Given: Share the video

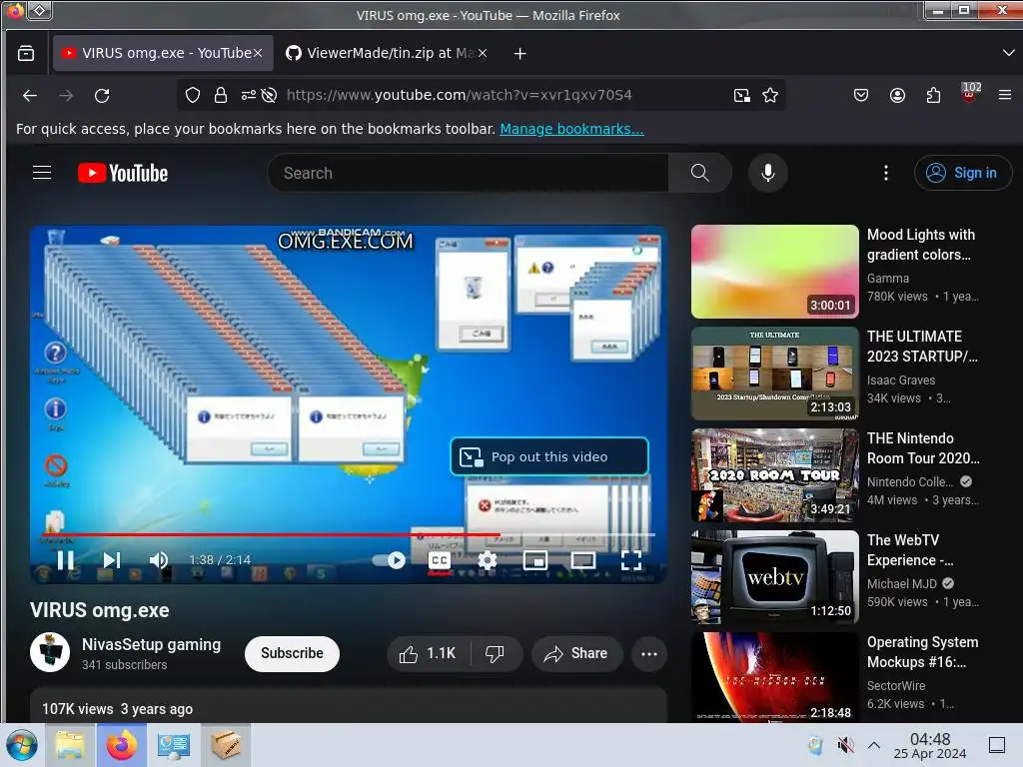Looking at the screenshot, I should click(576, 653).
